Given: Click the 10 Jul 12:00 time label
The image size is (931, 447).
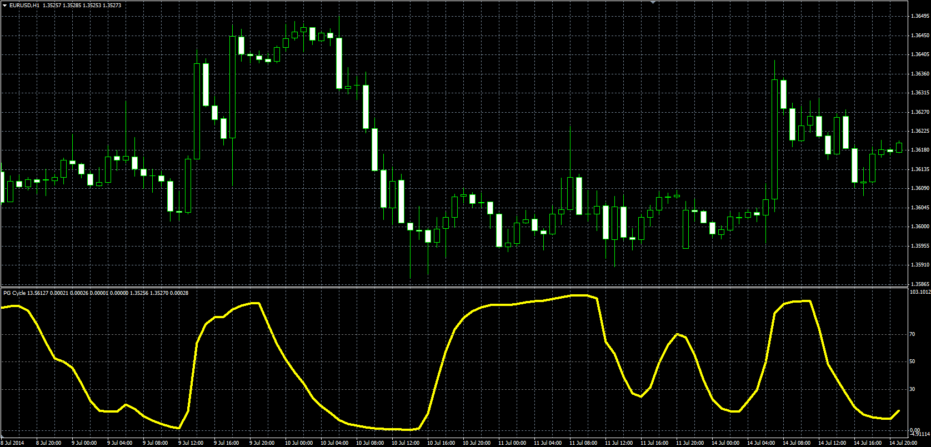Looking at the screenshot, I should [406, 443].
